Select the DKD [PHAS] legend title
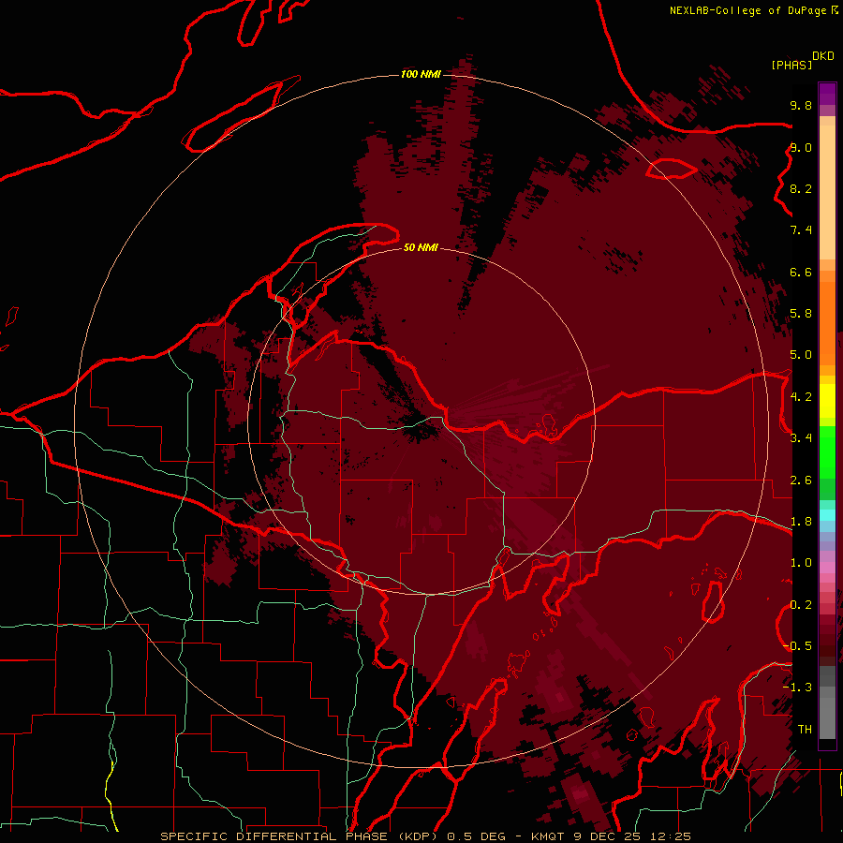843x843 pixels. click(802, 61)
